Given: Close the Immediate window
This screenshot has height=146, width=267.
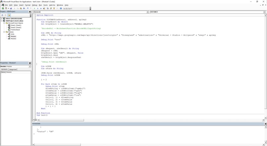Looking at the screenshot, I should pyautogui.click(x=265, y=124).
